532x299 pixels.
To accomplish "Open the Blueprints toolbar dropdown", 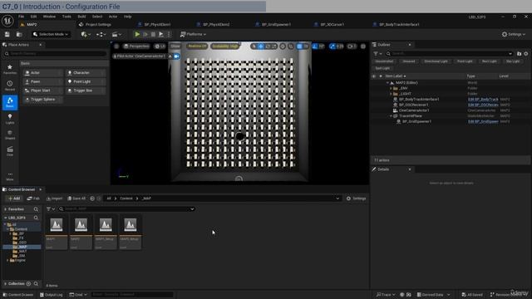I will coord(101,34).
